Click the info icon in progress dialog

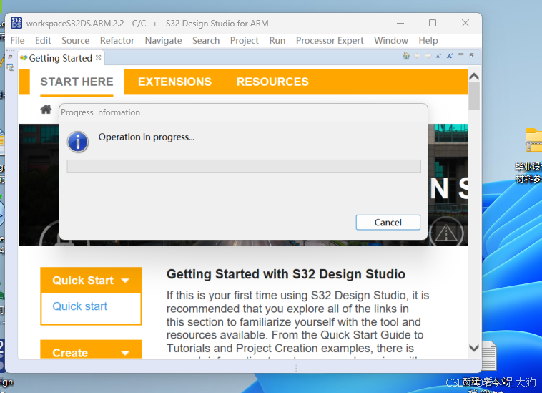coord(78,142)
